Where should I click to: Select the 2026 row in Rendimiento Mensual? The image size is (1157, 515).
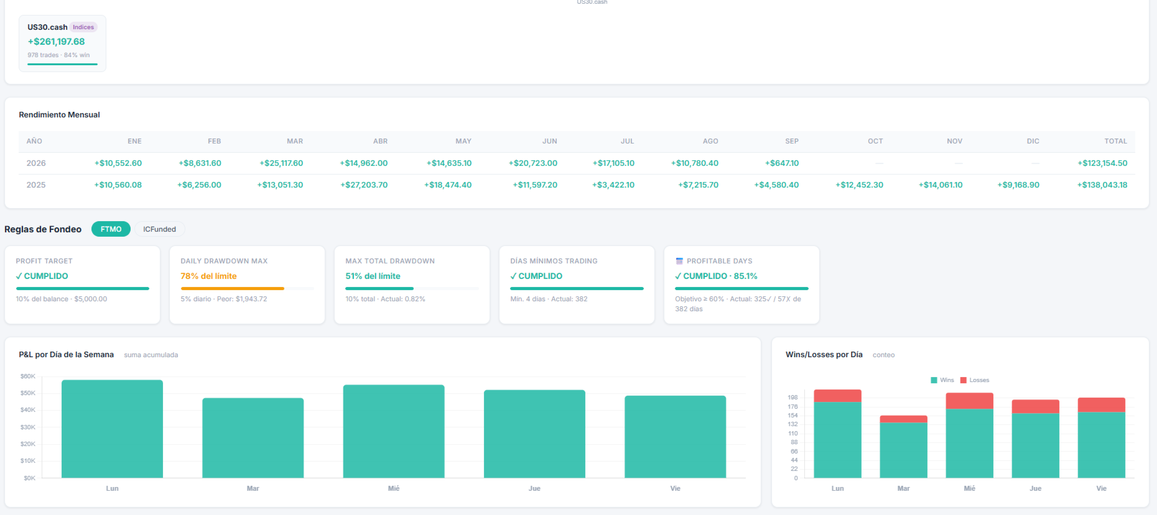pos(577,163)
